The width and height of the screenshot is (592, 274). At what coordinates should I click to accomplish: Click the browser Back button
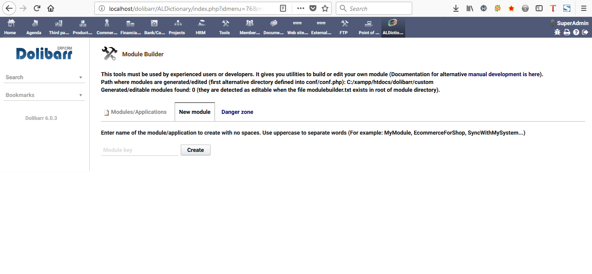click(x=10, y=8)
